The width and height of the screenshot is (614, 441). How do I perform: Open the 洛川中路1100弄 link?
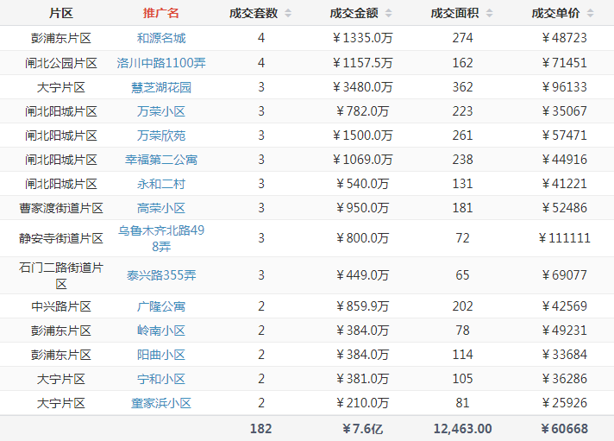161,63
